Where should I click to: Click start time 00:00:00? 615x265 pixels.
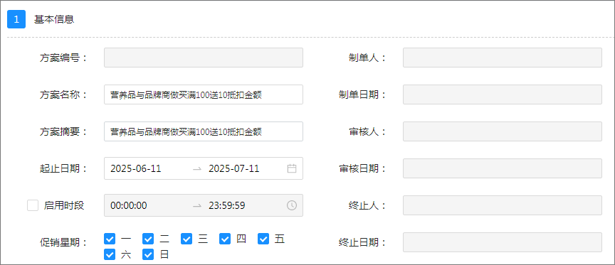(129, 205)
